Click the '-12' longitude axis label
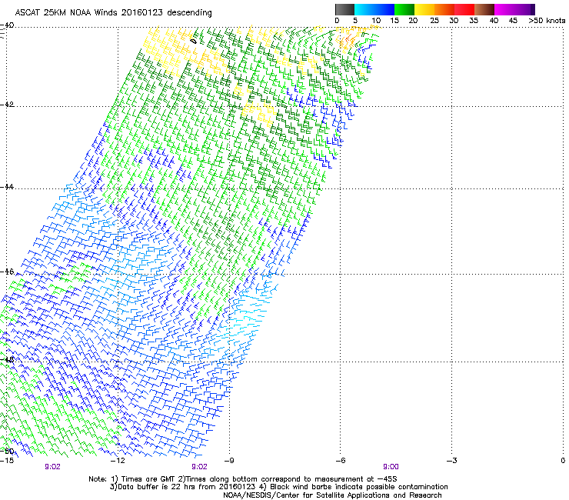The width and height of the screenshot is (569, 500). 118,461
